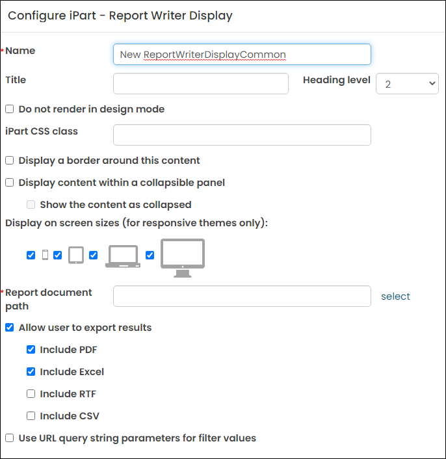Image resolution: width=446 pixels, height=459 pixels.
Task: Click the desktop monitor screen size icon
Action: point(183,258)
